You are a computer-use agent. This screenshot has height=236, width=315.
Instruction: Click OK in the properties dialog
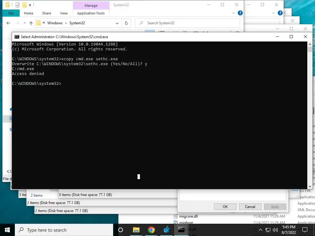click(225, 207)
